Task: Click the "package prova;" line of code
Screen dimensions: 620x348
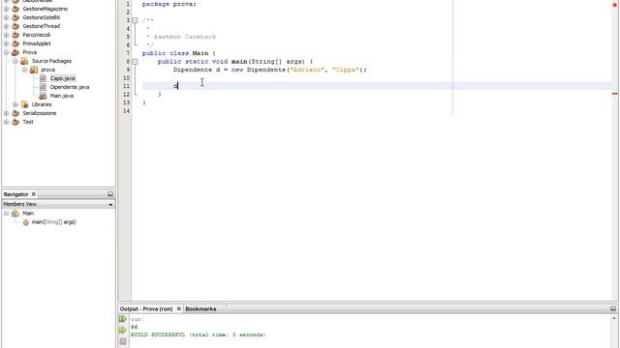Action: tap(169, 4)
